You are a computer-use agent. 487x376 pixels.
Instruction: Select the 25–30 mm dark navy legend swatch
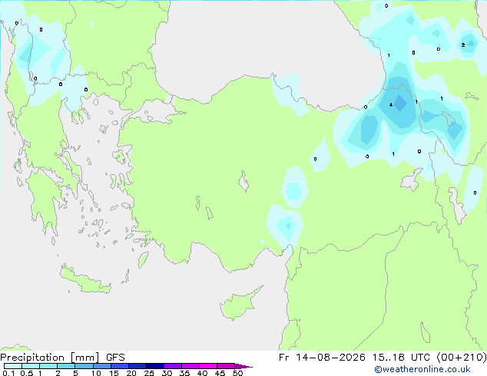pos(155,366)
